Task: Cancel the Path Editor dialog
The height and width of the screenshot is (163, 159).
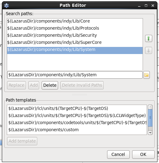Action: click(x=118, y=154)
